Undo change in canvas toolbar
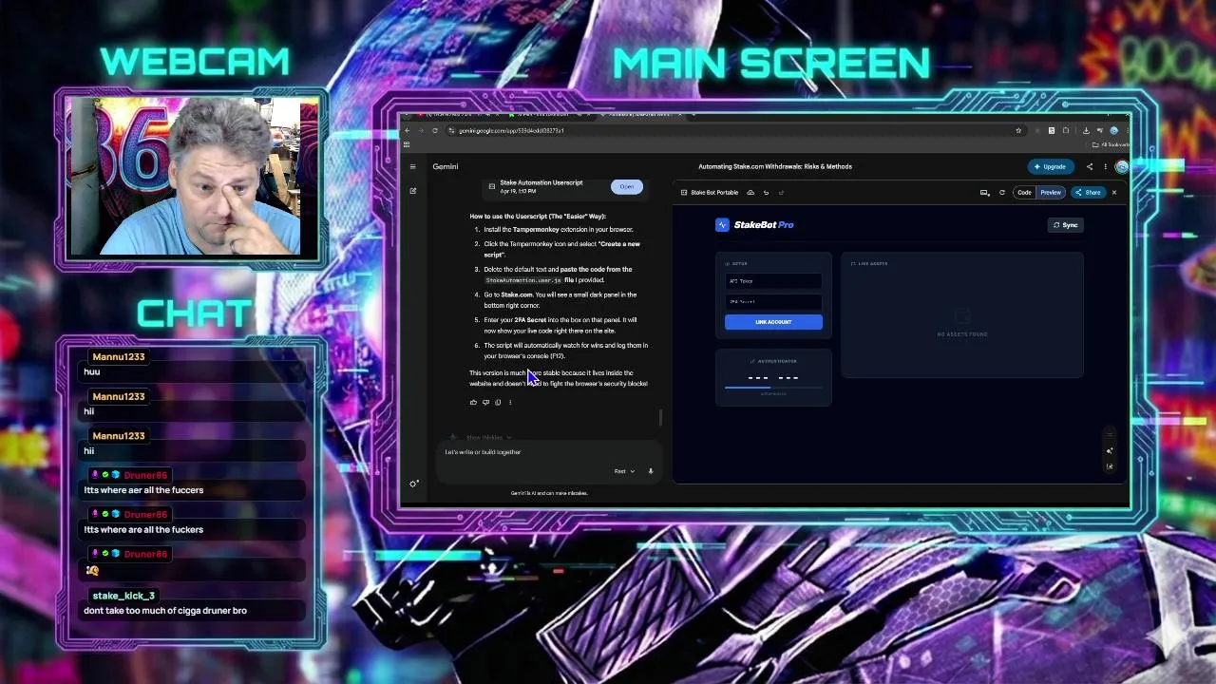The width and height of the screenshot is (1216, 684). click(766, 192)
